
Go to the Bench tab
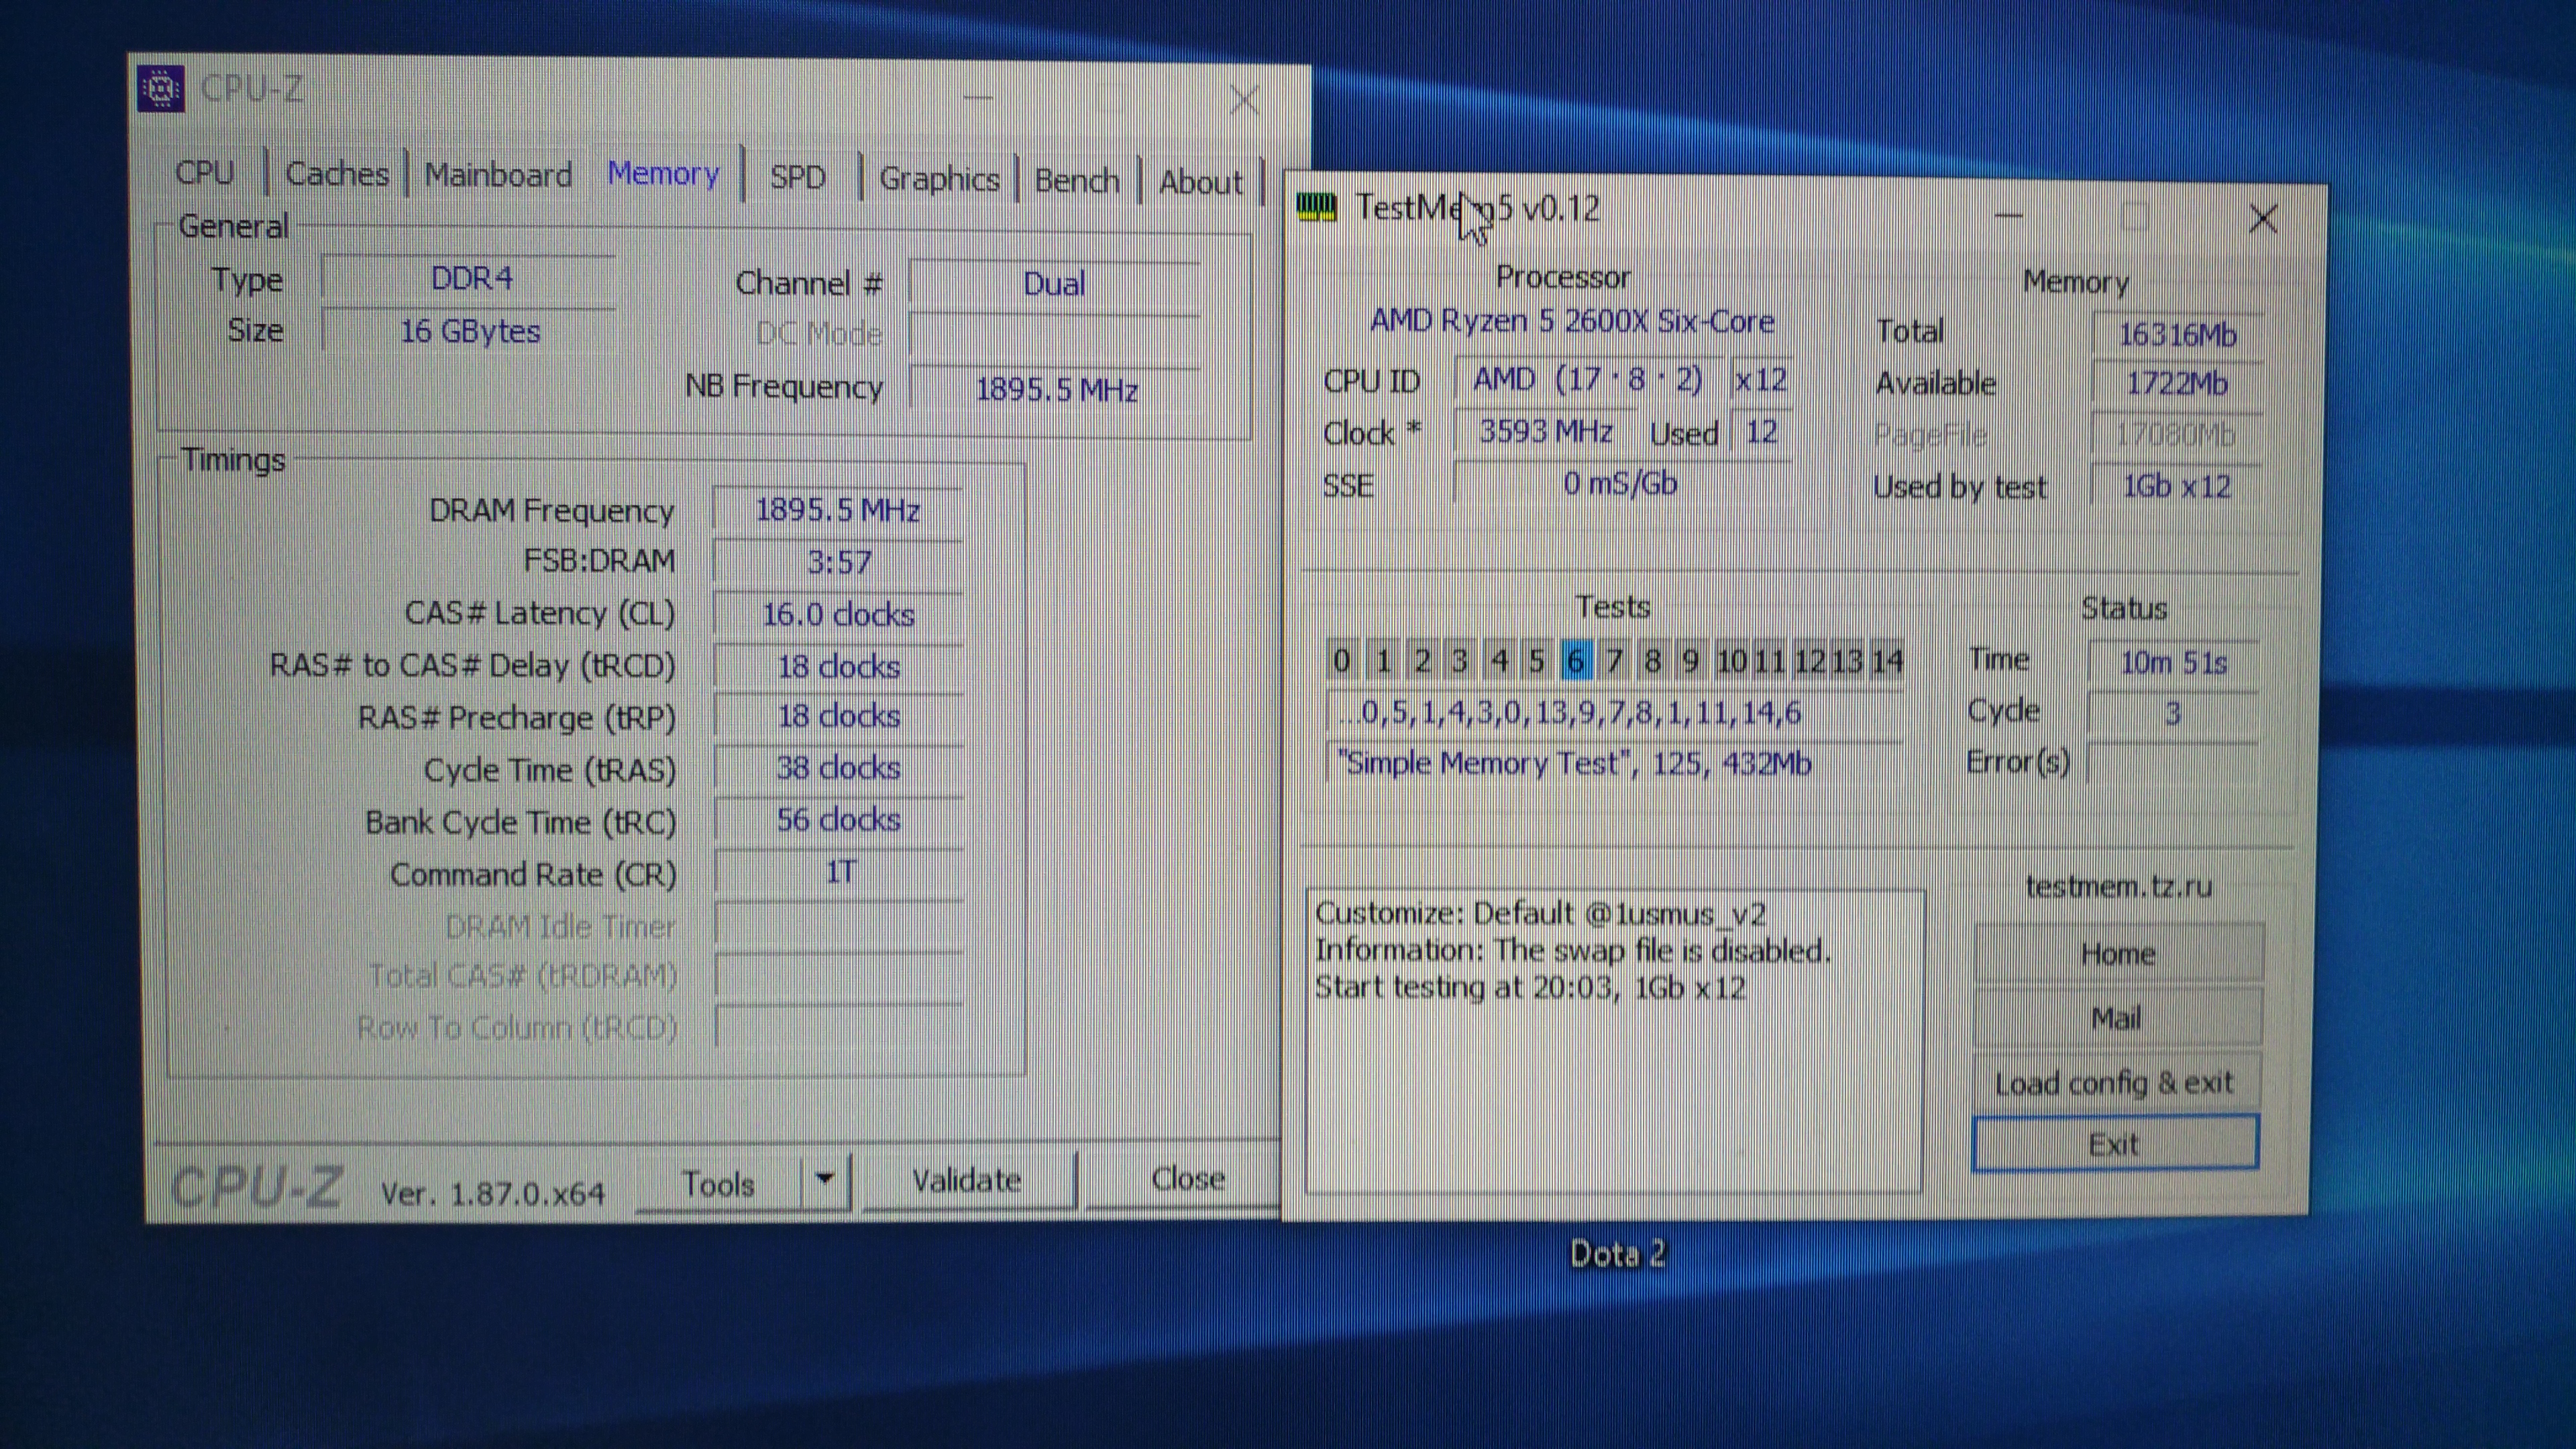click(1076, 181)
